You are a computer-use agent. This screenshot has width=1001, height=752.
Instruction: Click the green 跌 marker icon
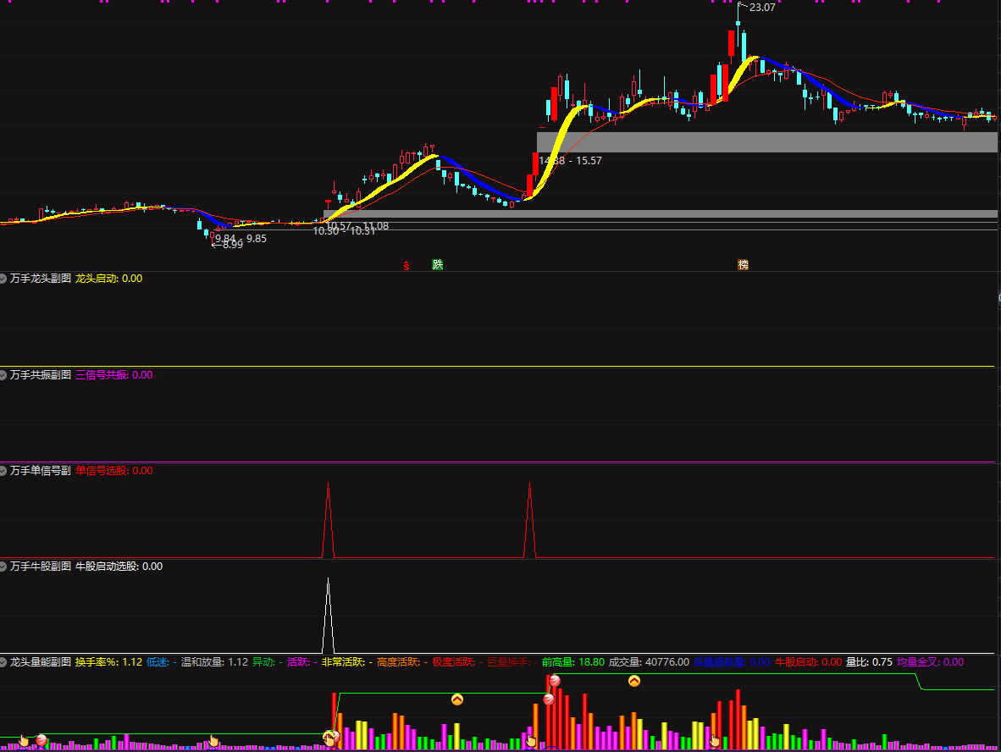(x=438, y=264)
